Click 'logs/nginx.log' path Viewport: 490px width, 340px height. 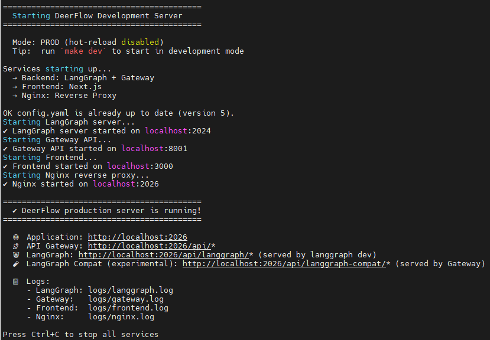[121, 317]
